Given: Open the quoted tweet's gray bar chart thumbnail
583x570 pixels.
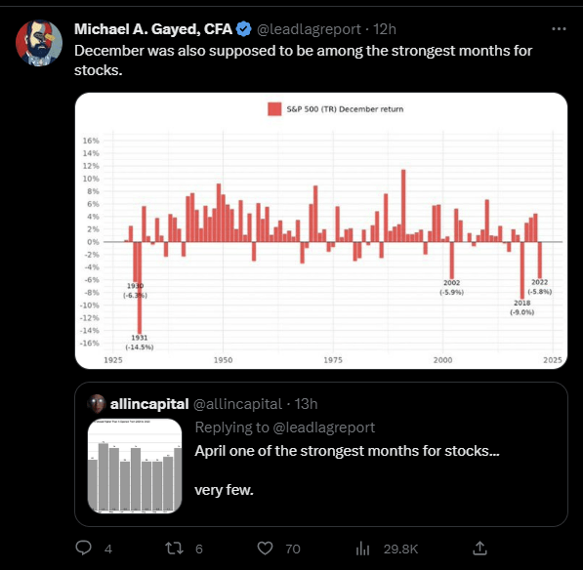Looking at the screenshot, I should pyautogui.click(x=135, y=466).
